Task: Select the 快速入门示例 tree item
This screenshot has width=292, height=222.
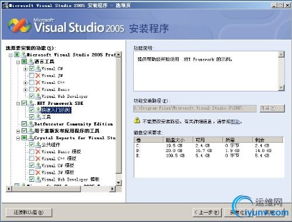Action: tap(56, 110)
